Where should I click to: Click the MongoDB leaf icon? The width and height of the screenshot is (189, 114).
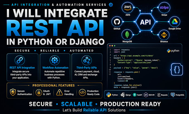(127, 35)
